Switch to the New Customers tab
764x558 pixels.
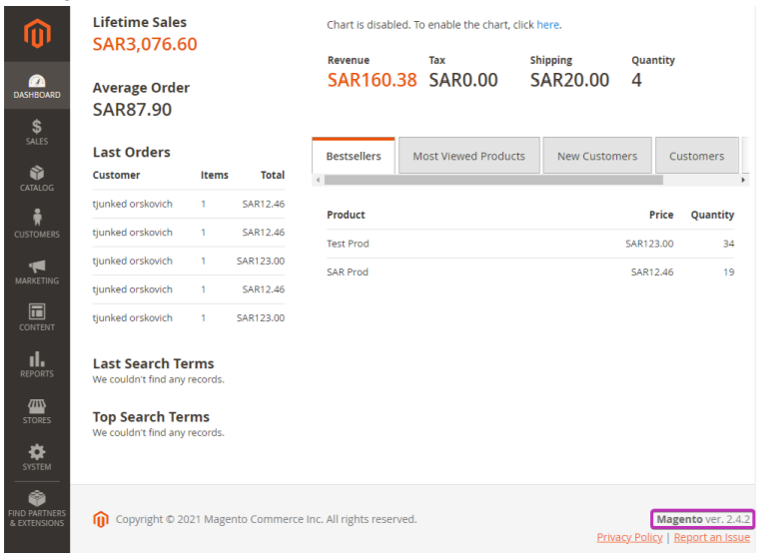[597, 156]
